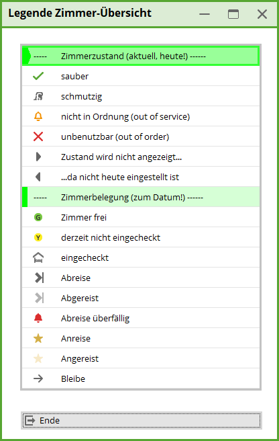279x441 pixels.
Task: Select the yellow Y 'derzeit nicht eingecheckt' icon
Action: pos(38,238)
